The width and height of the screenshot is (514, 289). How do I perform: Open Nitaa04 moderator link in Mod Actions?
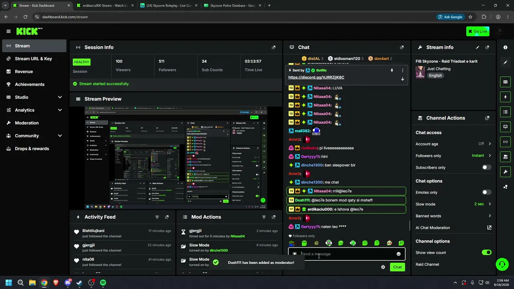(238, 236)
